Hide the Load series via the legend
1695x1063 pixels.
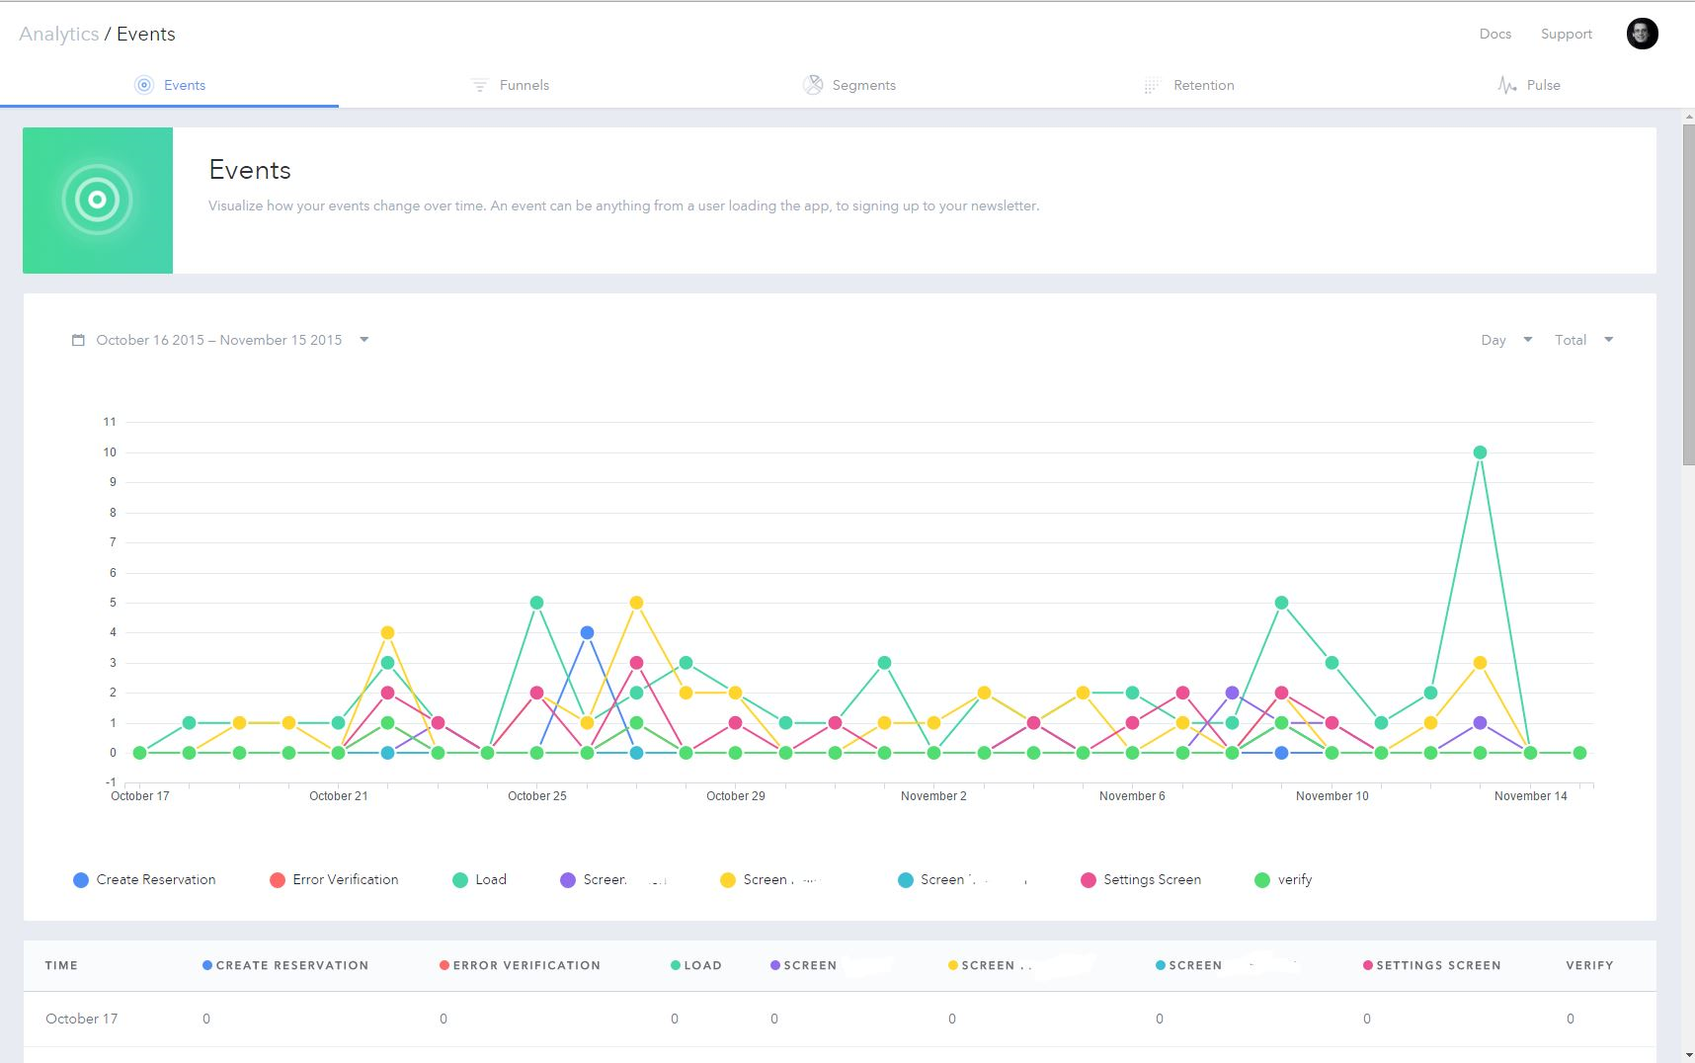coord(479,880)
